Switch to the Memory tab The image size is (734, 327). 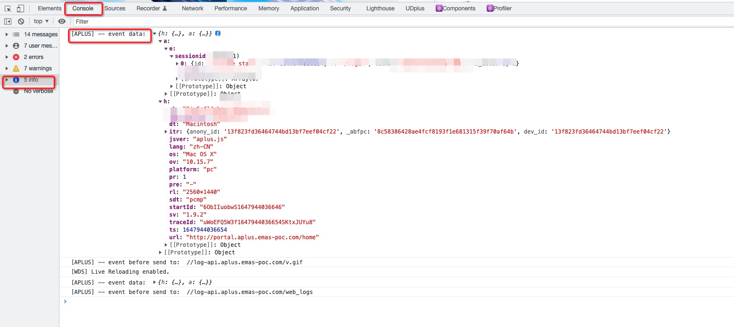pyautogui.click(x=269, y=8)
